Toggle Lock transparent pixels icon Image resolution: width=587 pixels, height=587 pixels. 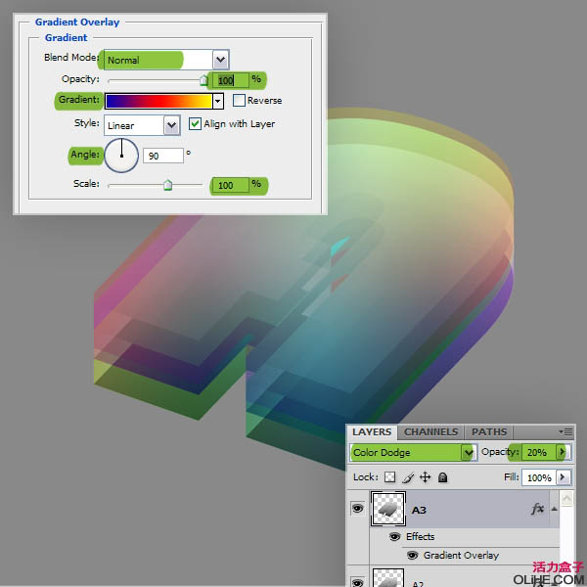(x=389, y=477)
